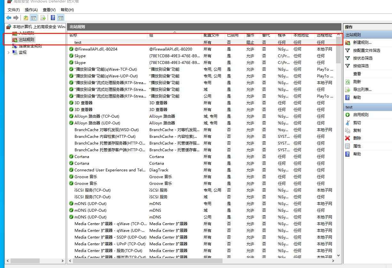
Task: Click the green refresh icon beside 刷新
Action: tap(348, 82)
